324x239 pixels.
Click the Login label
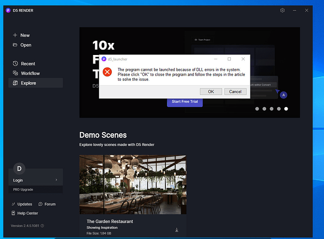18,180
